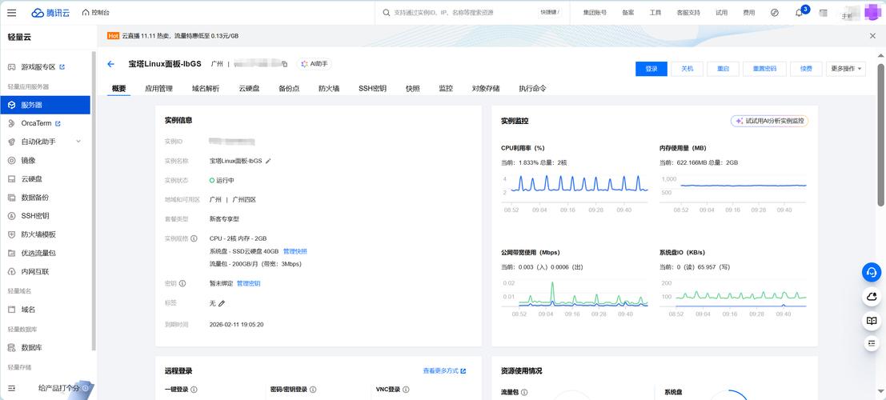This screenshot has height=400, width=886.
Task: Switch to the 监控 tab
Action: tap(446, 89)
